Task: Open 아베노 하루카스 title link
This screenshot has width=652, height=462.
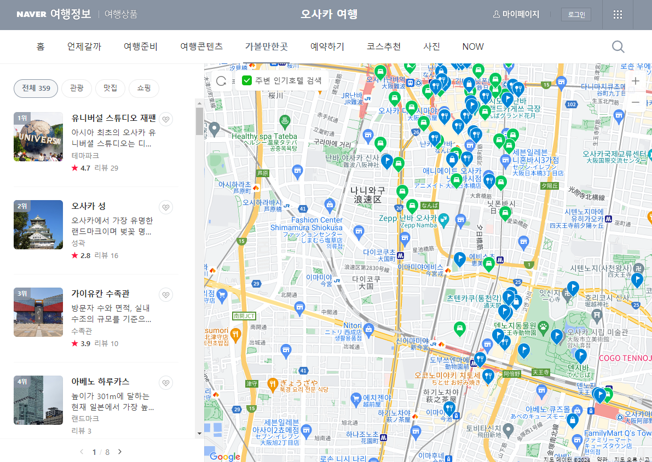Action: click(x=100, y=382)
